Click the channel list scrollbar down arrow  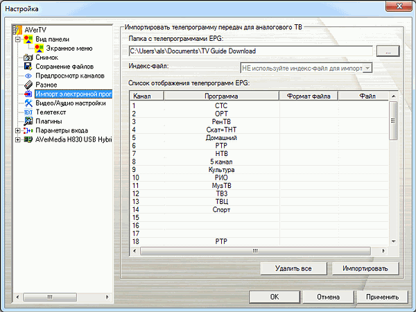(x=393, y=241)
